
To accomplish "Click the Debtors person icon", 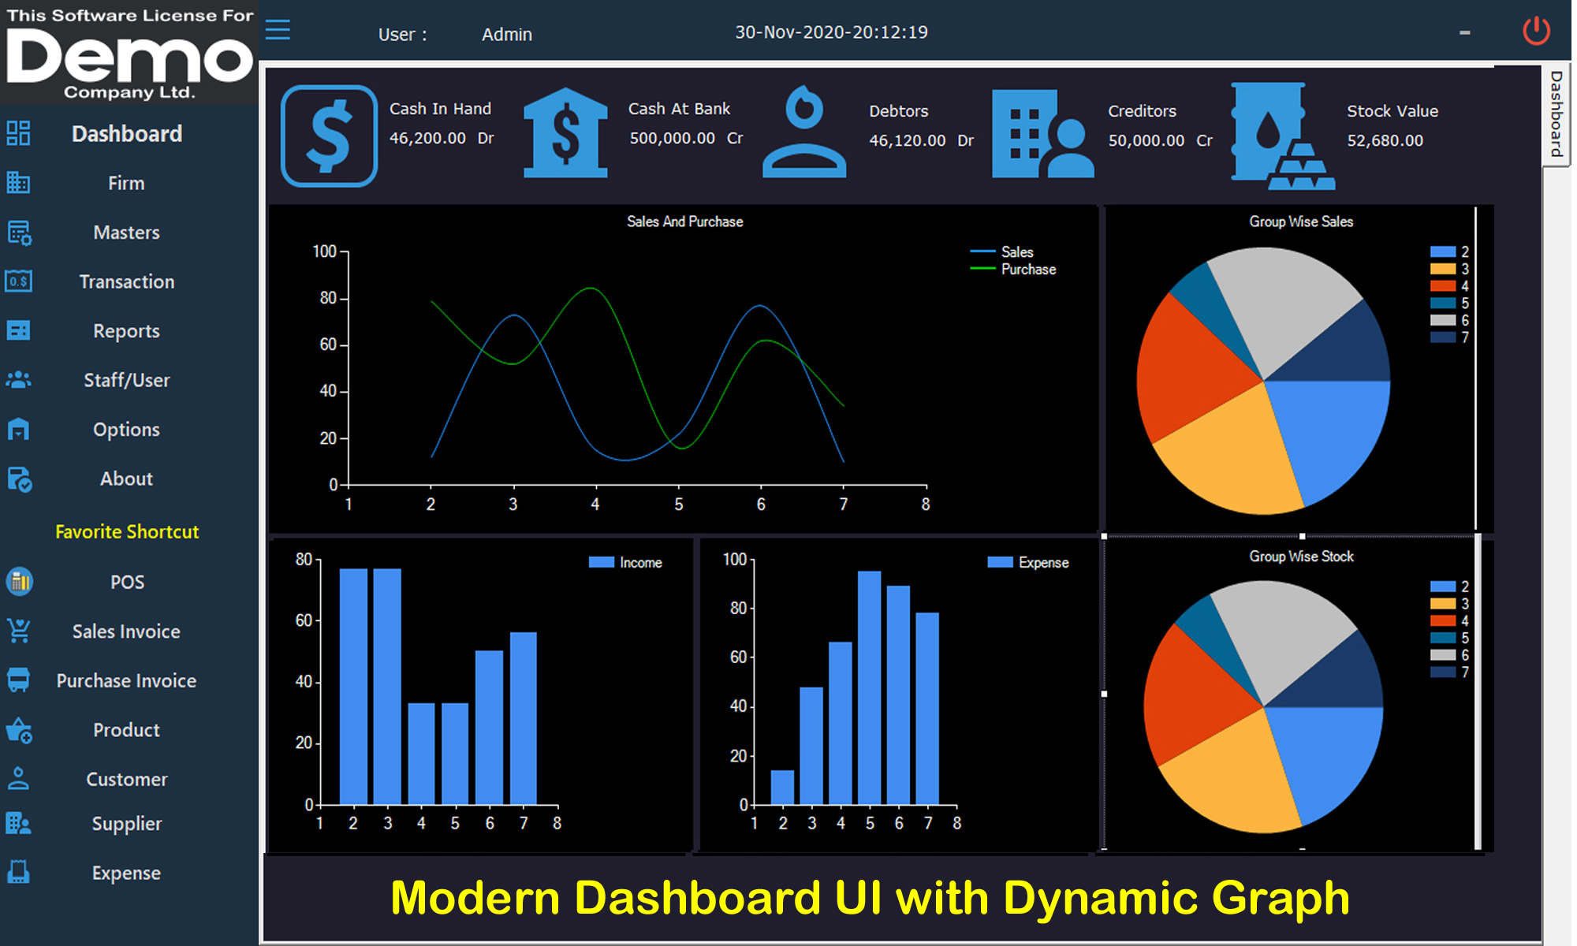I will 804,130.
